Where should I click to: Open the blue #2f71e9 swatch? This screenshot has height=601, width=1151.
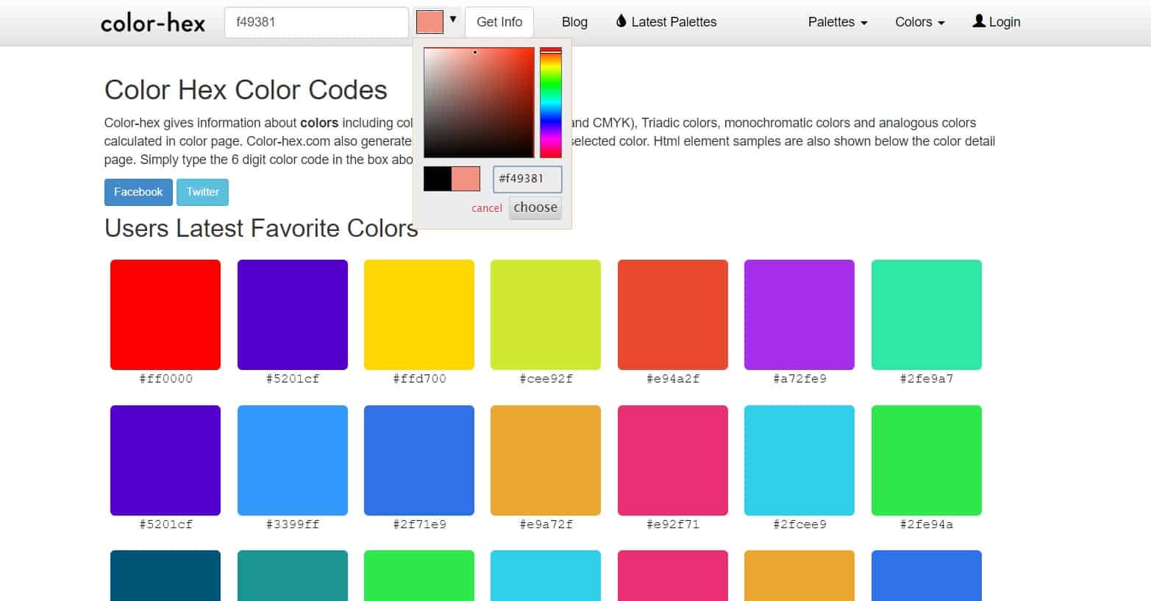(419, 460)
